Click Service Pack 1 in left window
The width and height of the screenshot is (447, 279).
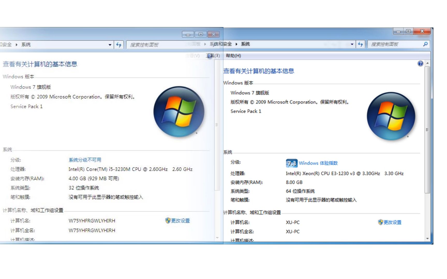pyautogui.click(x=26, y=106)
